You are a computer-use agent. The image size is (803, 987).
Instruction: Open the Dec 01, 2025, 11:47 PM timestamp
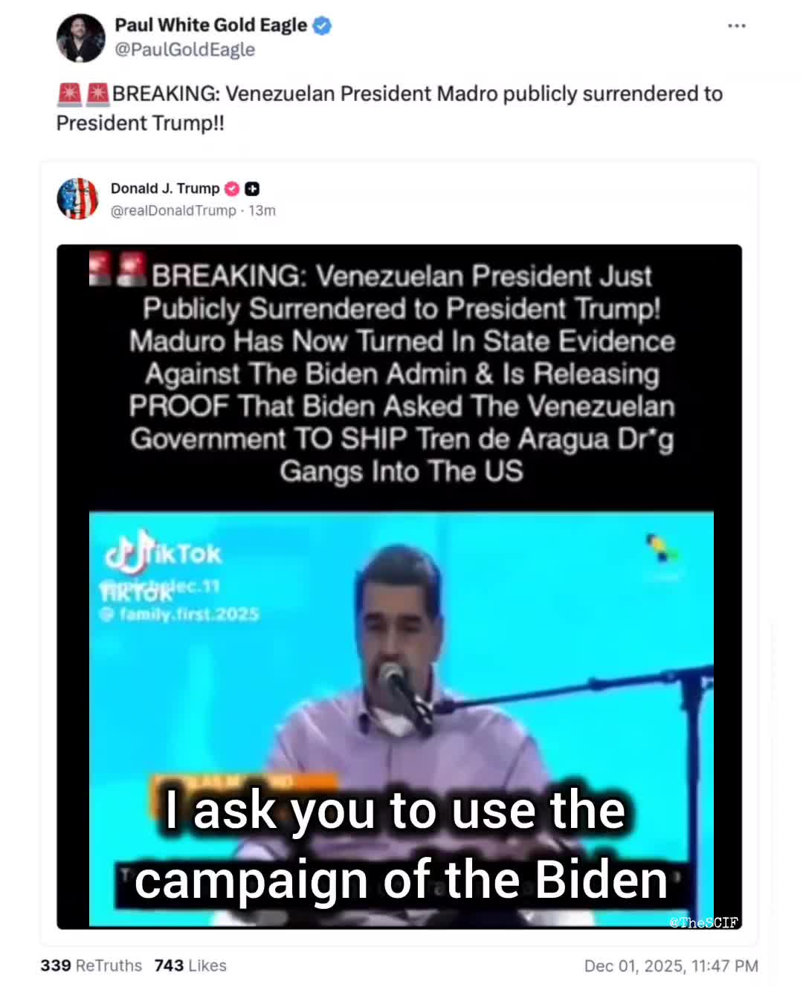671,966
